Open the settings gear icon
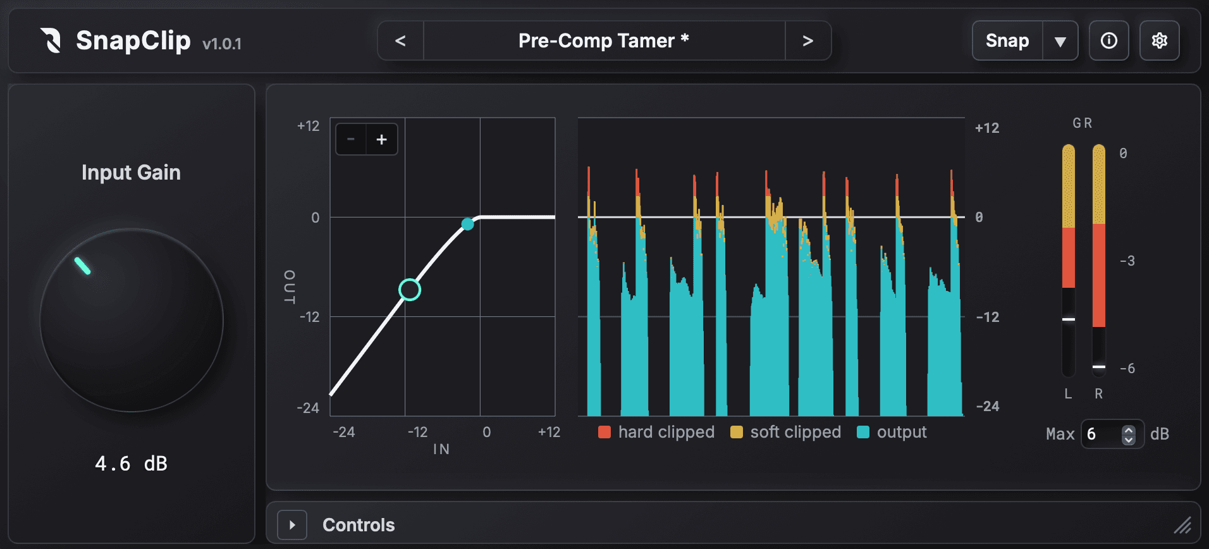This screenshot has width=1209, height=549. click(x=1160, y=40)
